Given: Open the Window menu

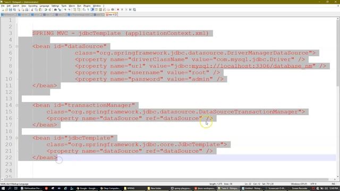Looking at the screenshot, I should click(x=97, y=6).
